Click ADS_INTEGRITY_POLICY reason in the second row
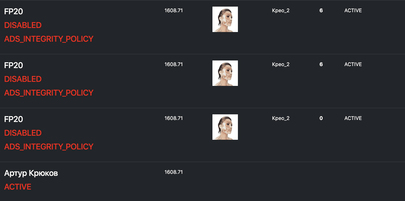The image size is (405, 201). tap(49, 93)
